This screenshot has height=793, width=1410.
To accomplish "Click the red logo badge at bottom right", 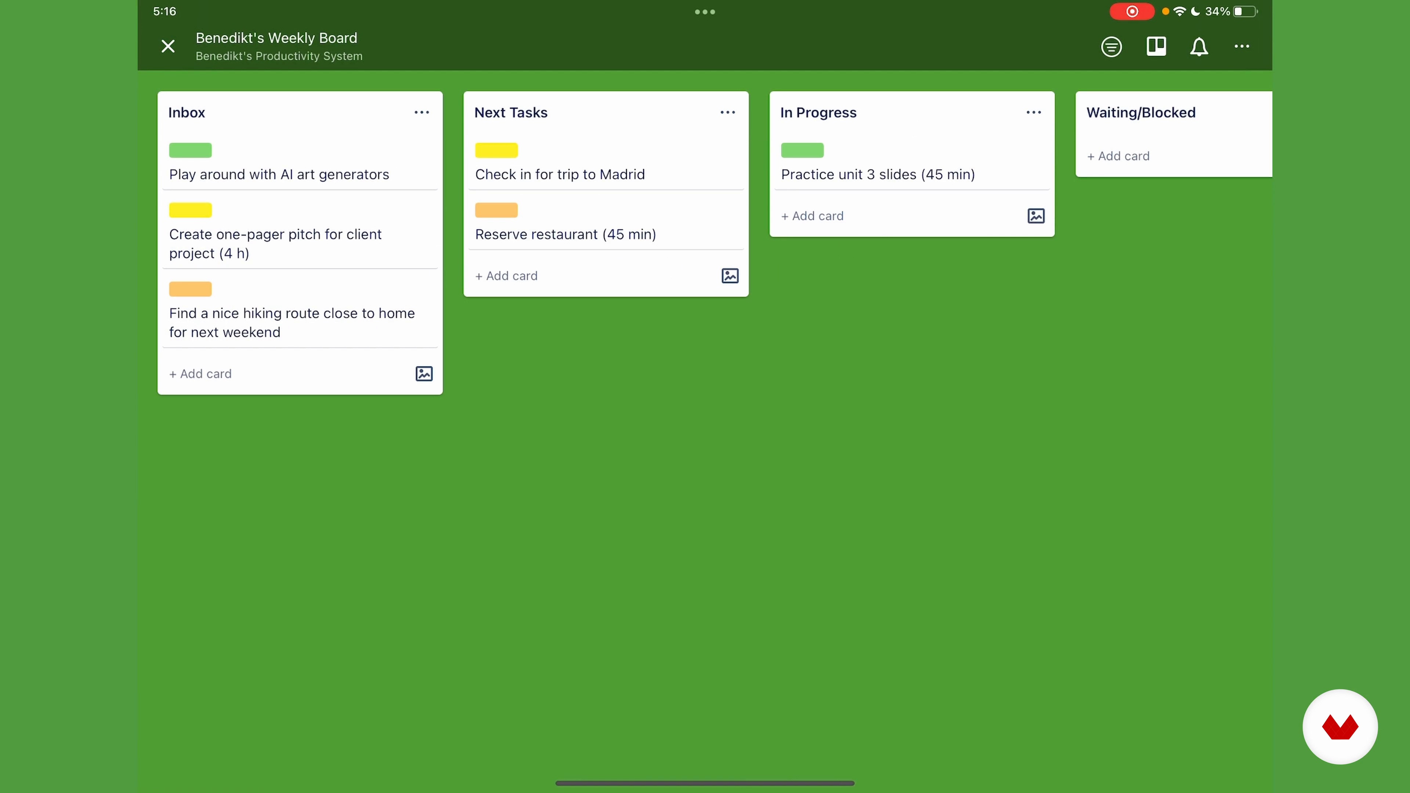I will (1340, 727).
